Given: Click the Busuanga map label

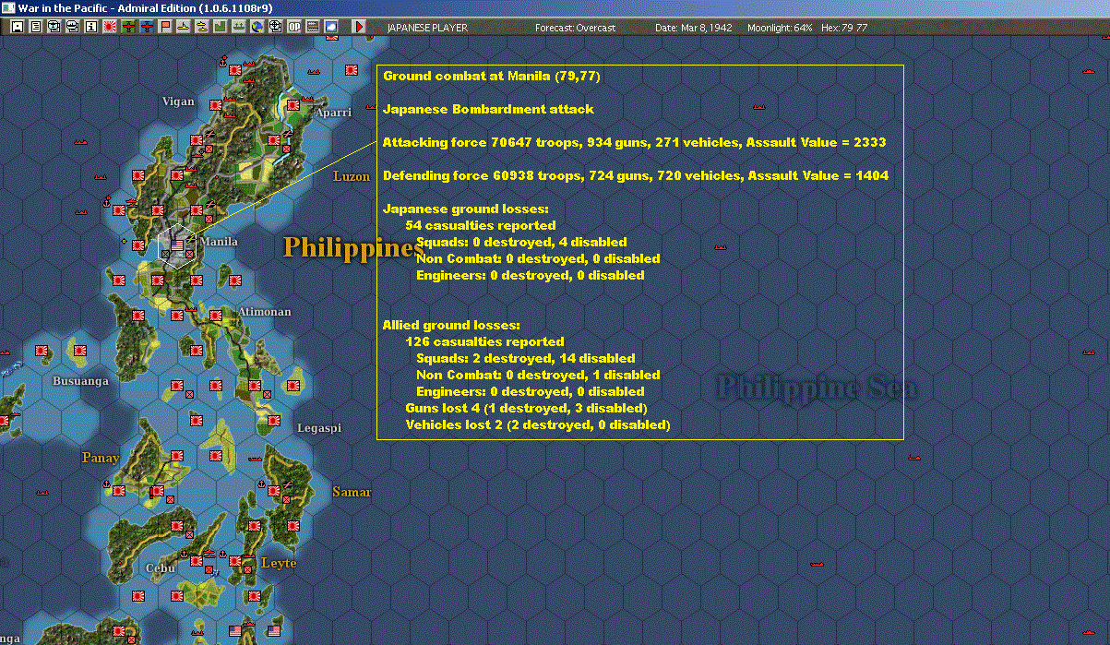Looking at the screenshot, I should tap(80, 381).
